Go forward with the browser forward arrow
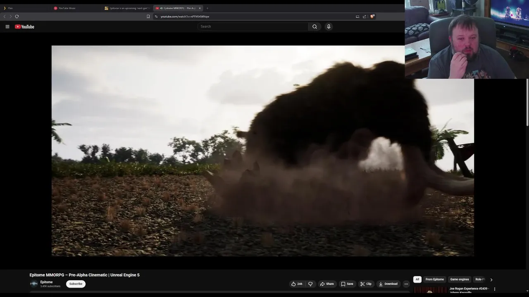 pyautogui.click(x=11, y=16)
